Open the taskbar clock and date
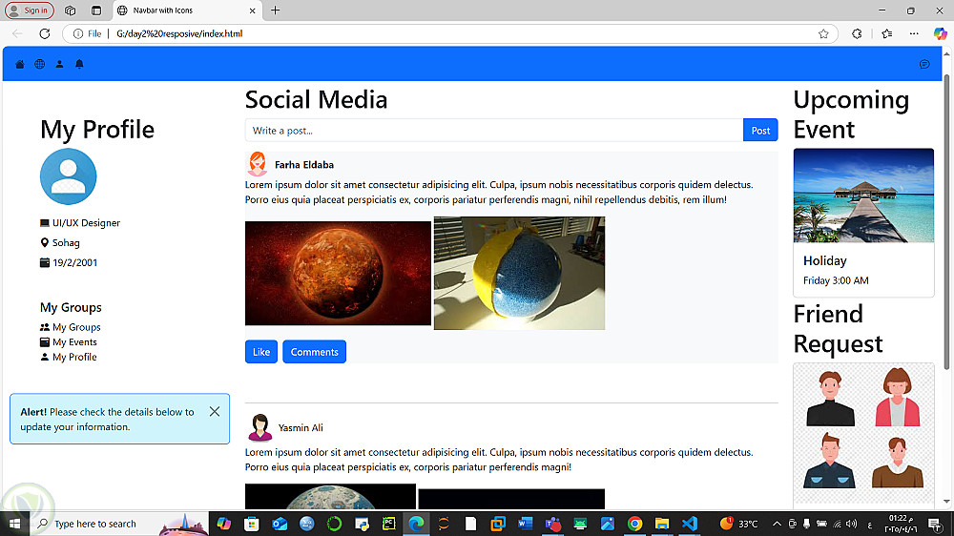This screenshot has width=954, height=536. pos(902,524)
